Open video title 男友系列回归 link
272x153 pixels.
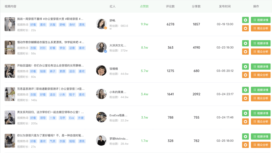click(50, 112)
